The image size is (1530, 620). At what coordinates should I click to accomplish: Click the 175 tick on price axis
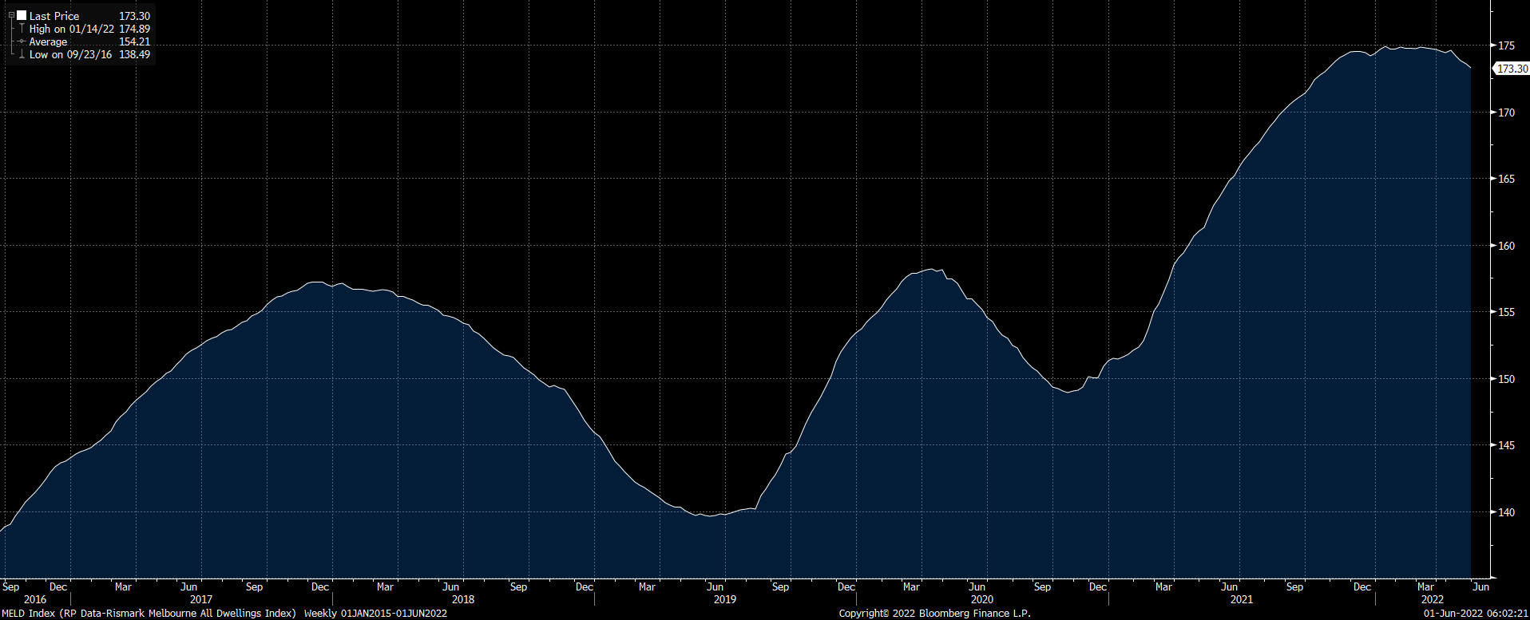coord(1506,45)
